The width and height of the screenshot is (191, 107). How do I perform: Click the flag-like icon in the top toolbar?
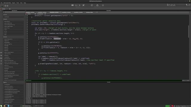(x=80, y=5)
